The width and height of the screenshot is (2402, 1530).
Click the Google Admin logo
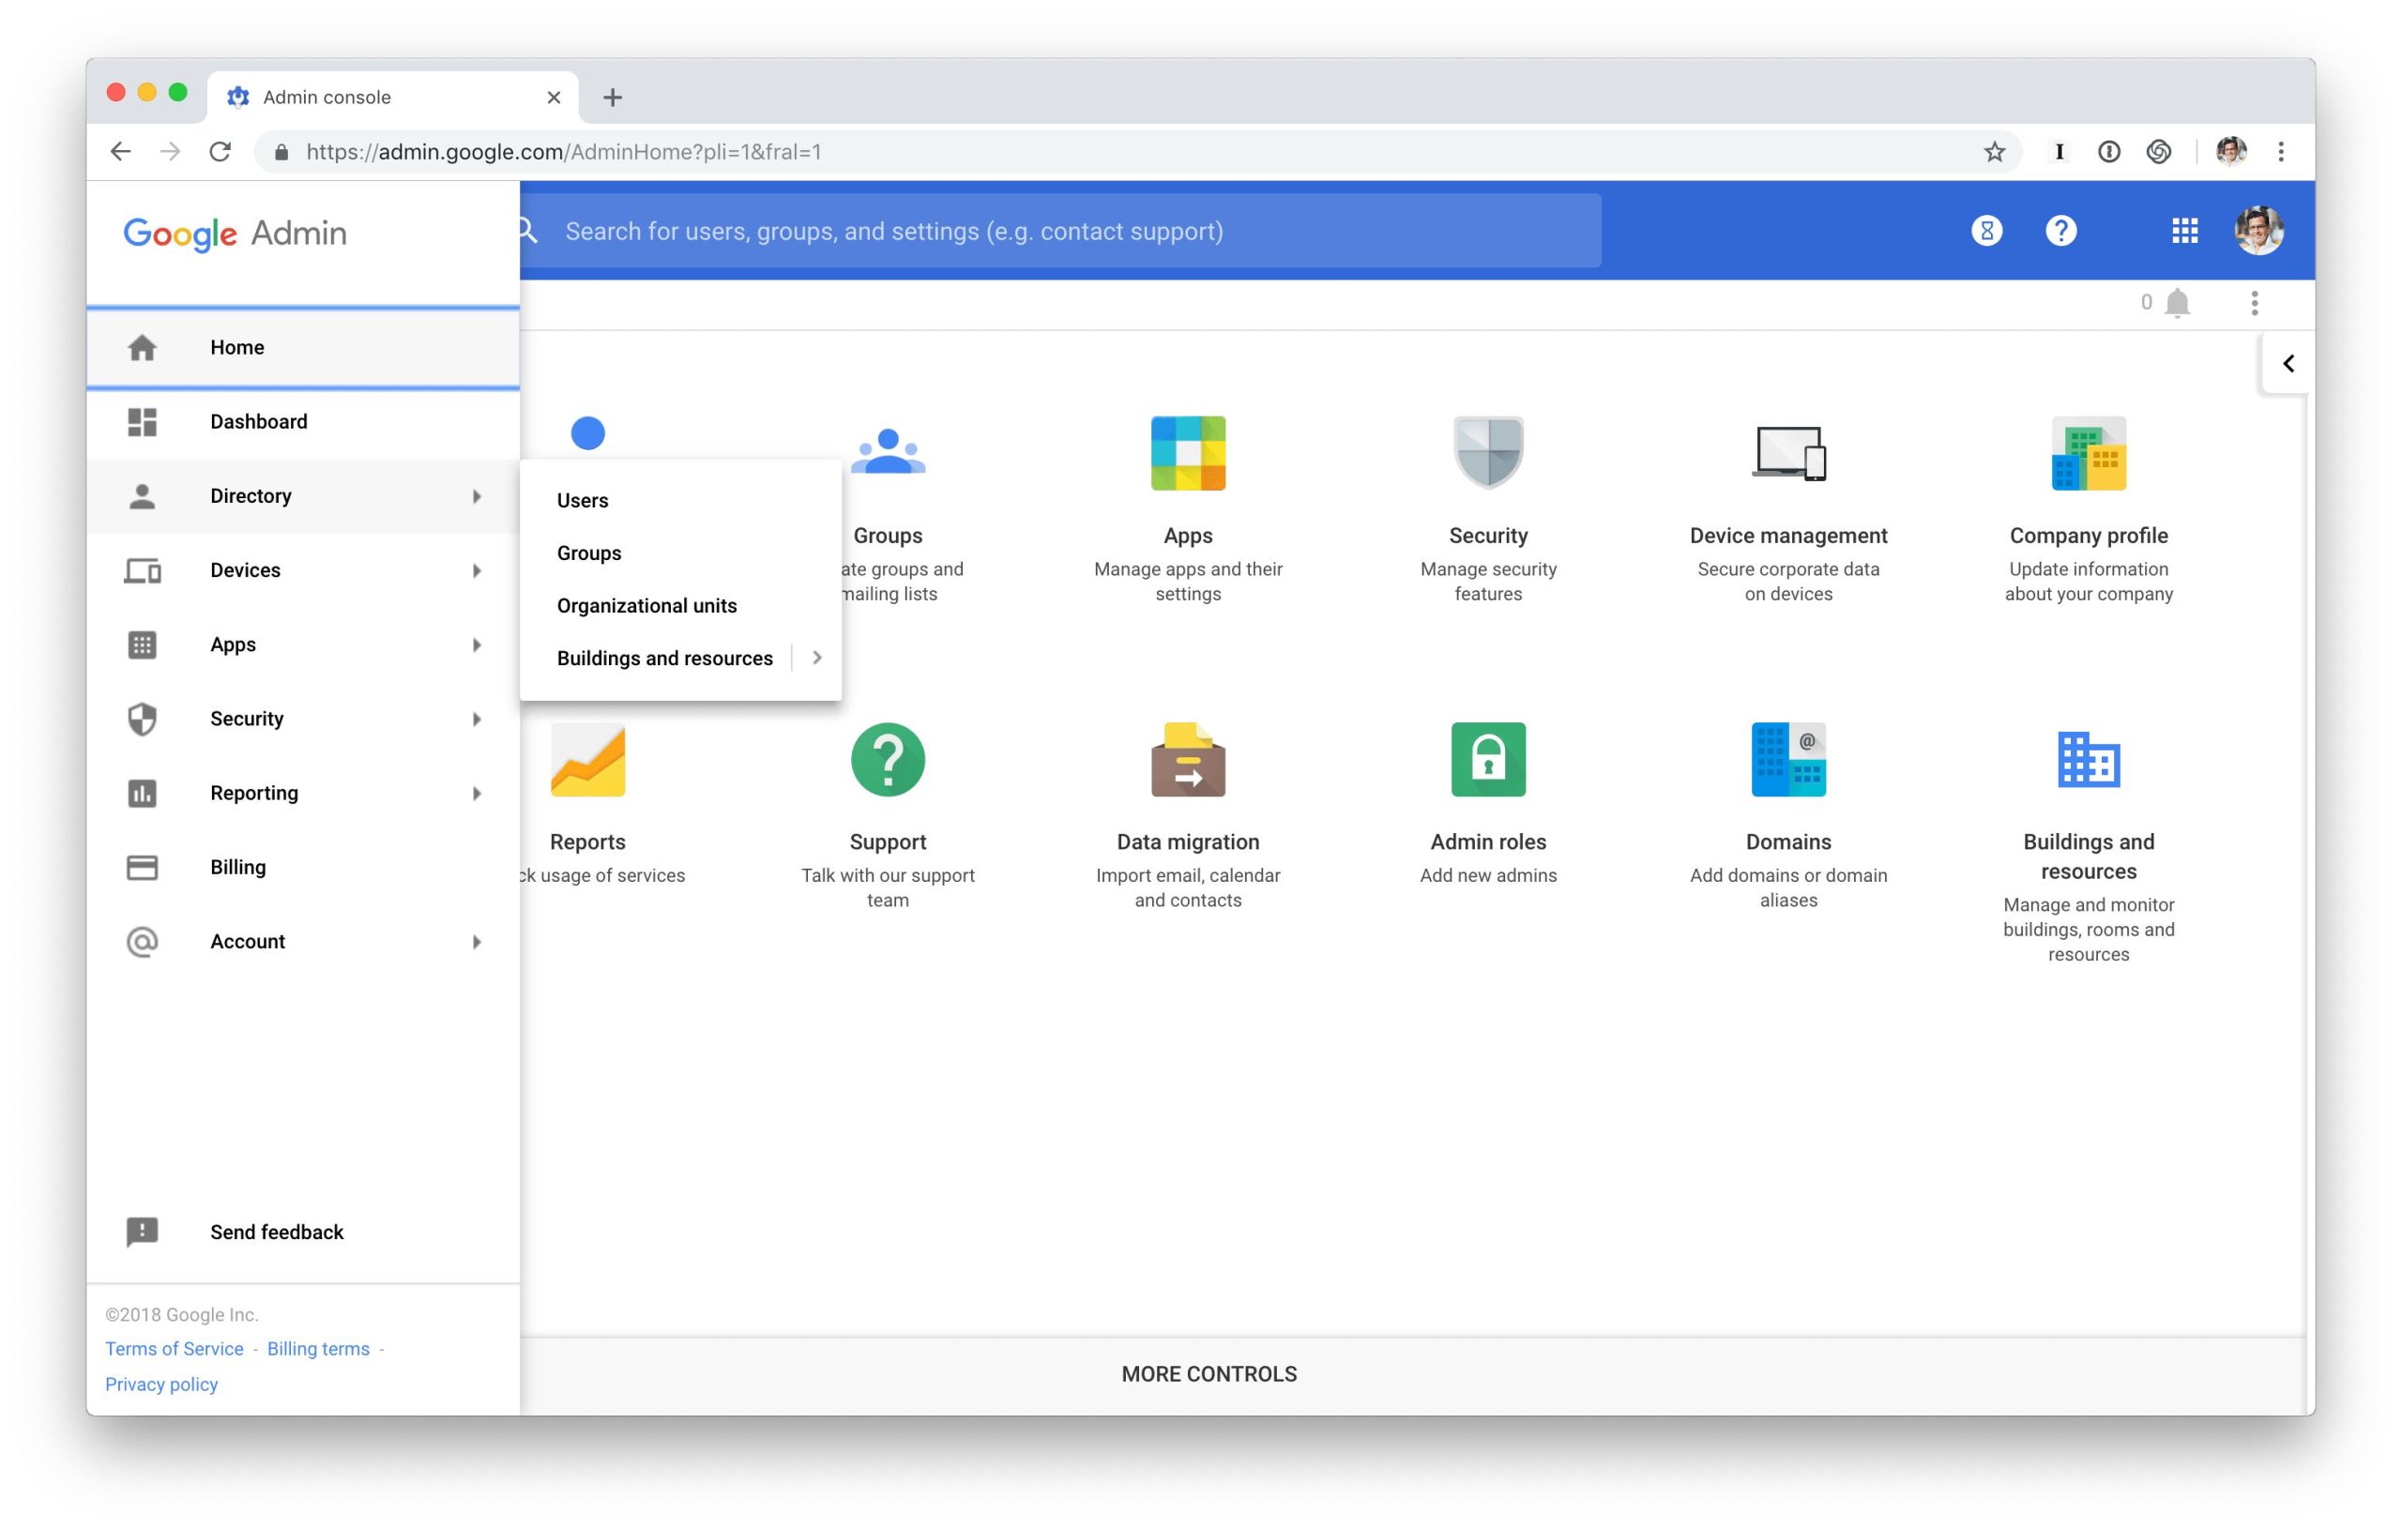click(235, 234)
